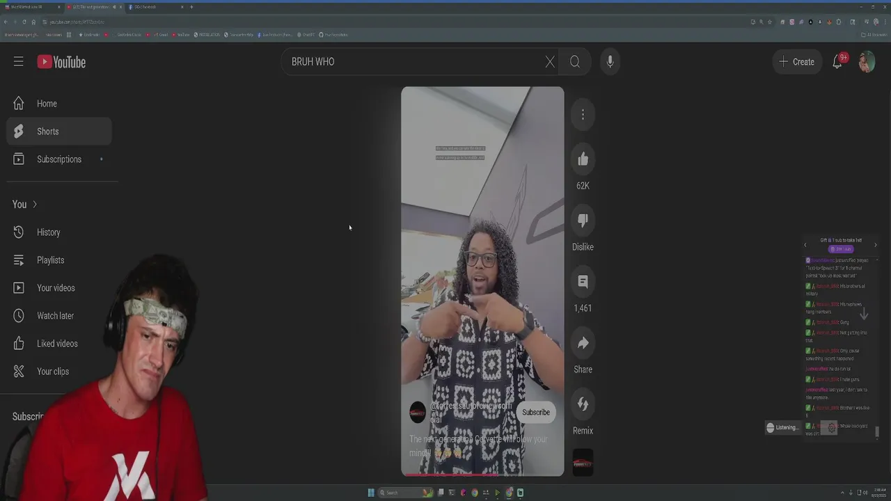Viewport: 891px width, 501px height.
Task: Open the Create button
Action: 796,62
